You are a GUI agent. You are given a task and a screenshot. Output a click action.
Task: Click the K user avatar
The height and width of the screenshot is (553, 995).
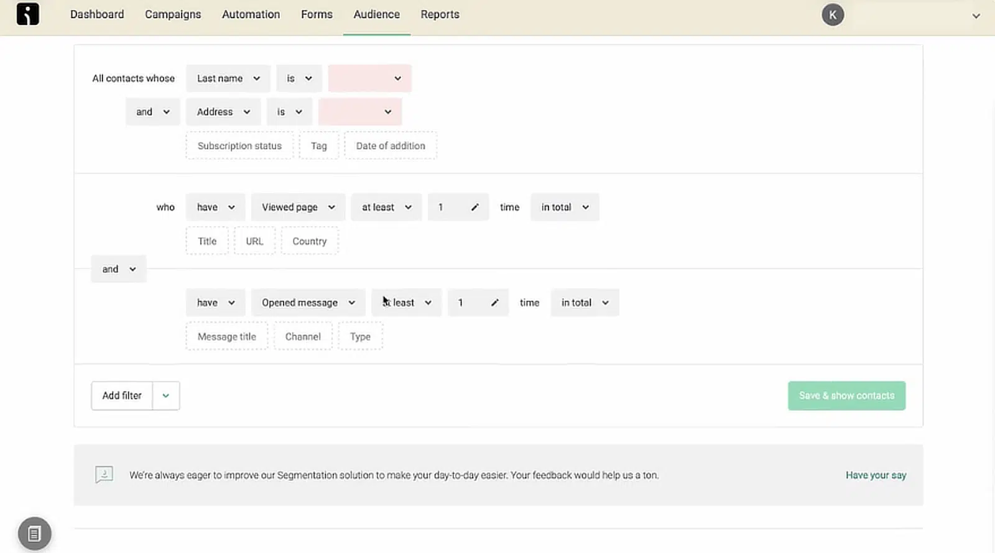[833, 15]
